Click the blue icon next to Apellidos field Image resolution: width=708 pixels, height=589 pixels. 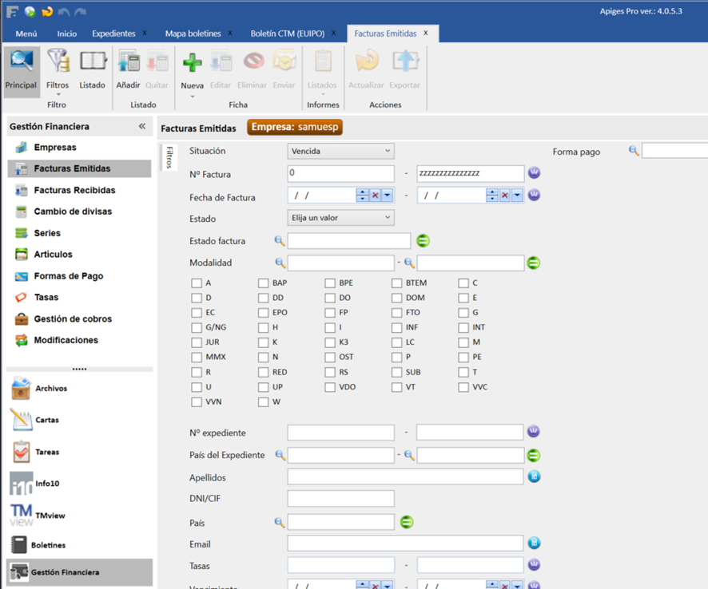[534, 476]
